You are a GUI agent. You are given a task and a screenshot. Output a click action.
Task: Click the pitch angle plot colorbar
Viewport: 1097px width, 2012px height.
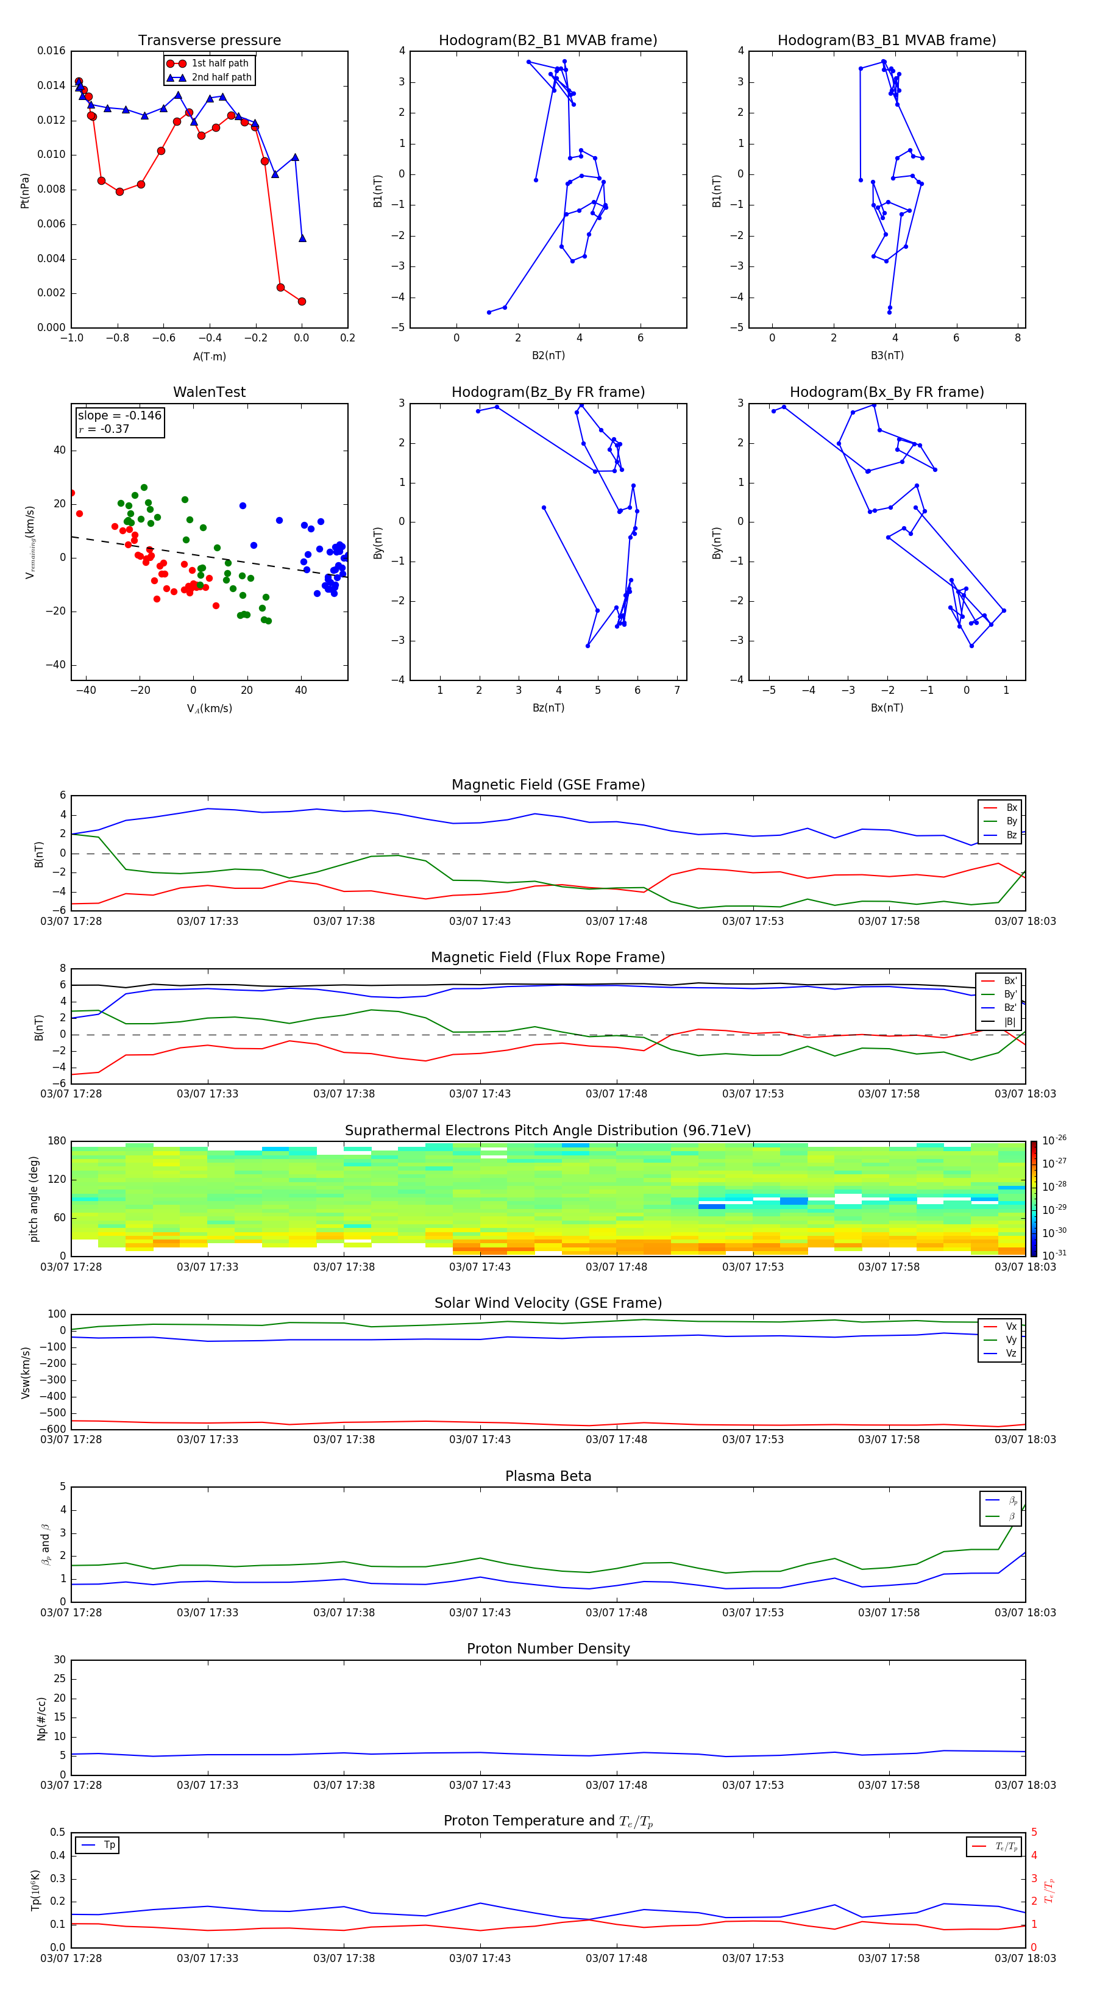tap(1033, 1199)
